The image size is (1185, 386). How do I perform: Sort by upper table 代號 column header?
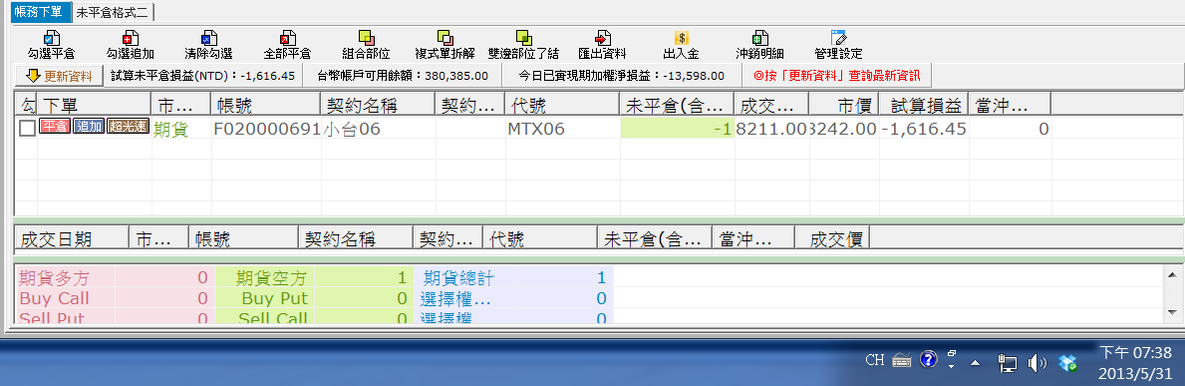click(x=561, y=105)
